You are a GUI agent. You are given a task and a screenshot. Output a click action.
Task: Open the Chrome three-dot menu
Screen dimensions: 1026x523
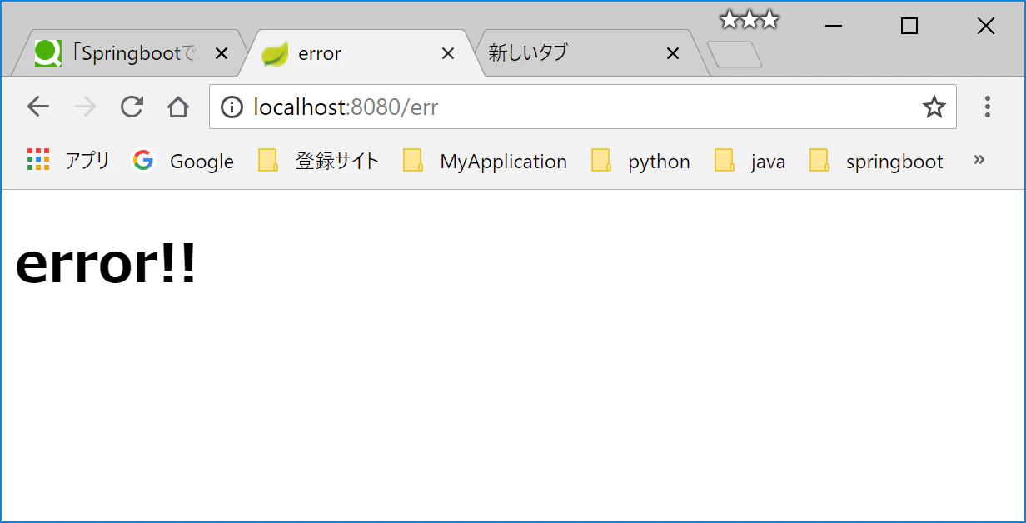click(988, 107)
